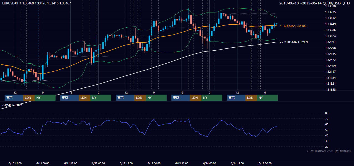The image size is (354, 166).
Task: Click the 6/13 00:00 time axis label
Action: pyautogui.click(x=154, y=163)
